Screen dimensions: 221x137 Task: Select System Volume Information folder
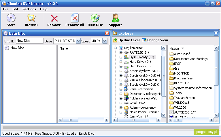coord(193,88)
